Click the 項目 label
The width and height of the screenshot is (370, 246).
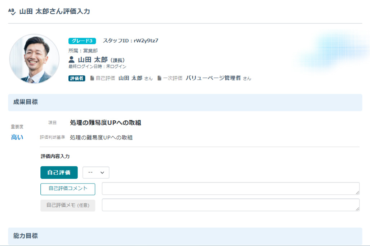pyautogui.click(x=52, y=123)
